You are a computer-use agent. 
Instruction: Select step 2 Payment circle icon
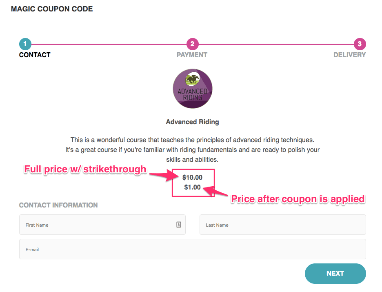tap(192, 44)
